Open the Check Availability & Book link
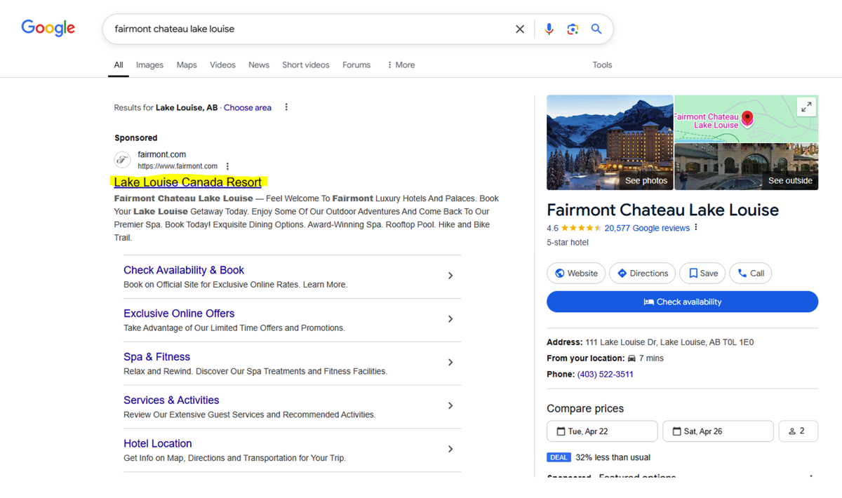This screenshot has width=842, height=498. click(184, 270)
